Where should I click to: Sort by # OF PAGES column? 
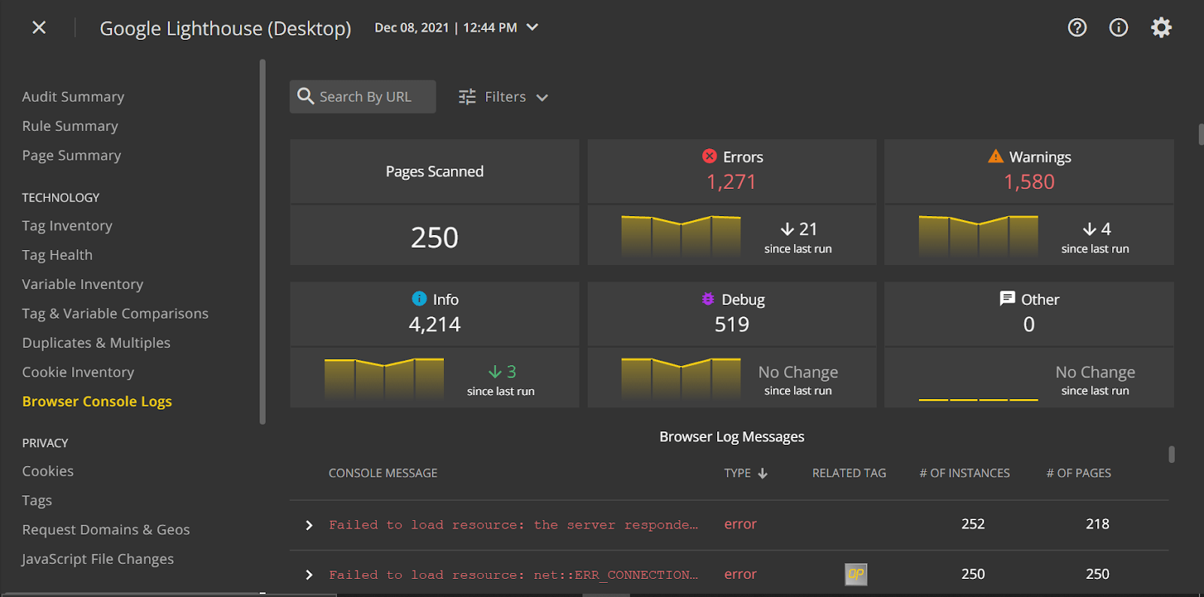tap(1078, 474)
